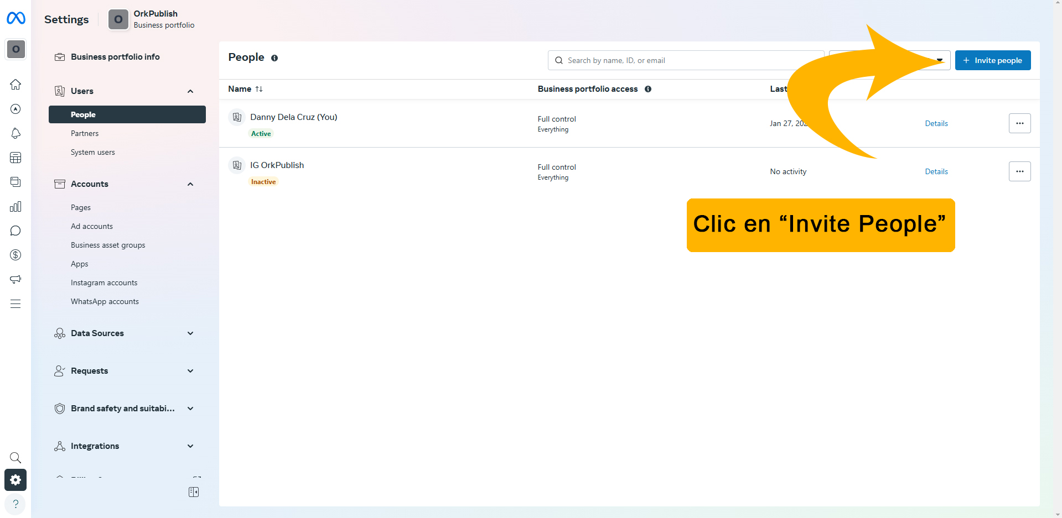Open Details link for IG OrkPublish

936,171
